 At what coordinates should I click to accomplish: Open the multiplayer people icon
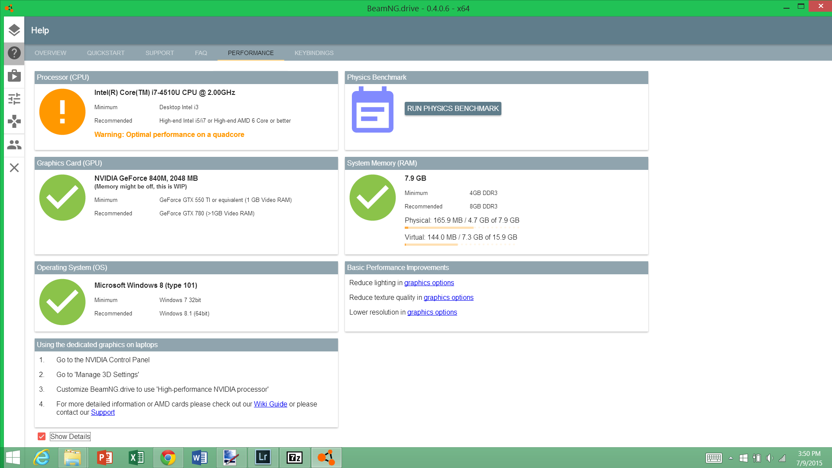(14, 145)
